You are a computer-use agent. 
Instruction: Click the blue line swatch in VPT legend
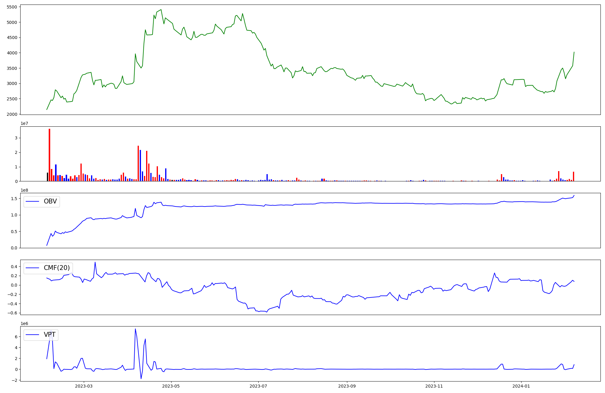(33, 335)
